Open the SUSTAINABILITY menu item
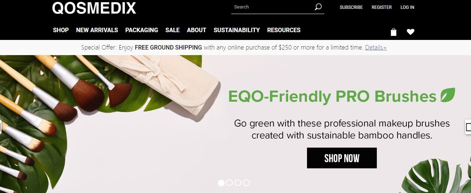 (236, 30)
